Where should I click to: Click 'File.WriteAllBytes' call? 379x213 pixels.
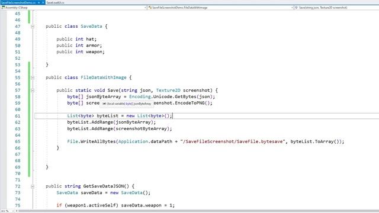(91, 141)
